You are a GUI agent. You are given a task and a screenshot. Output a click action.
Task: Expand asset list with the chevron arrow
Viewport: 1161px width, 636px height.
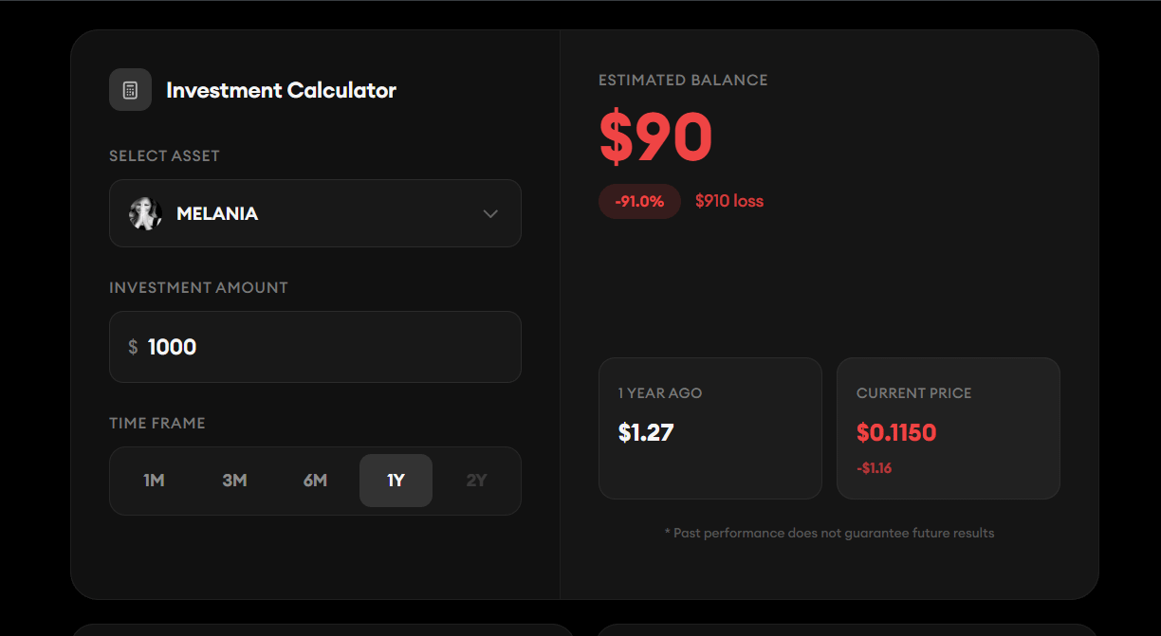pyautogui.click(x=490, y=213)
